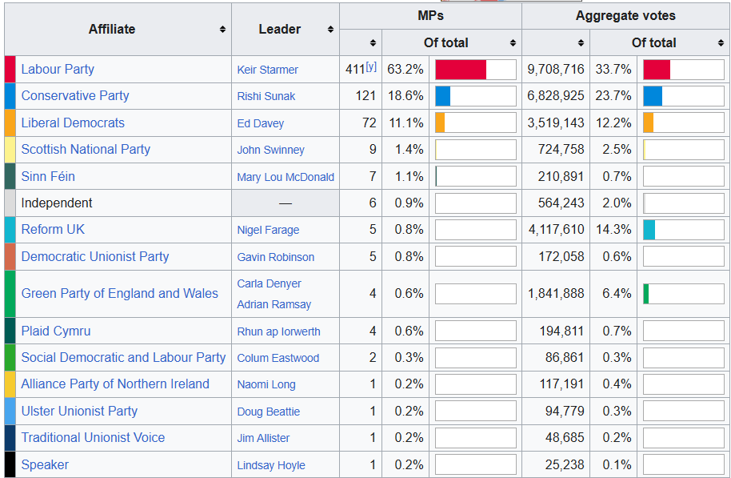731x478 pixels.
Task: Click the Aggregate votes column header
Action: point(625,16)
